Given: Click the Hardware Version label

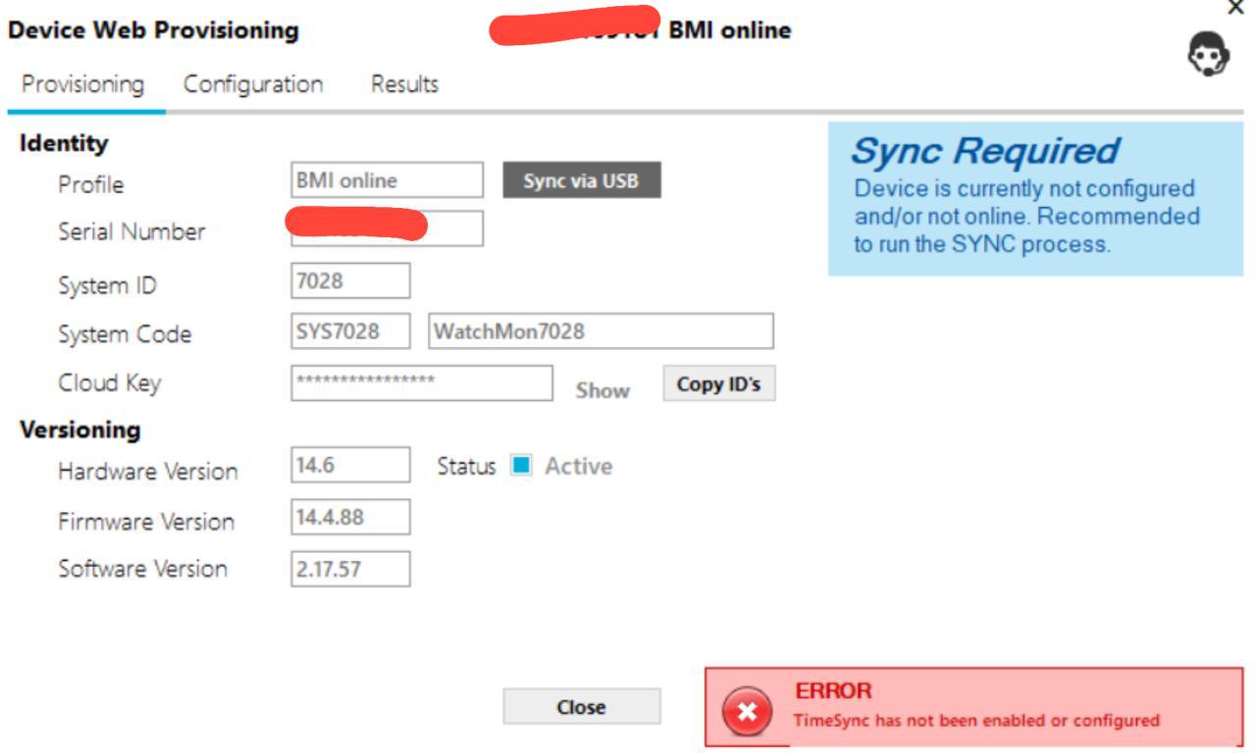Looking at the screenshot, I should coord(148,472).
